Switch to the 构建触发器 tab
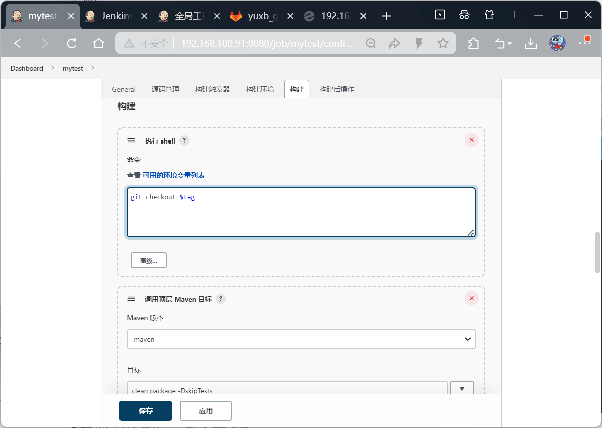 click(213, 89)
